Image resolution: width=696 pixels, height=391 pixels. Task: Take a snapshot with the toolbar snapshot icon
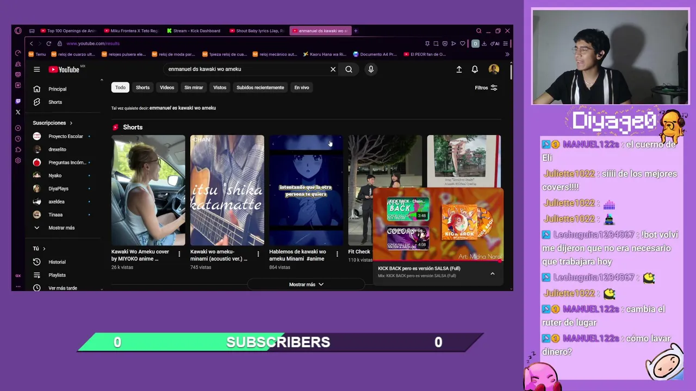click(436, 43)
